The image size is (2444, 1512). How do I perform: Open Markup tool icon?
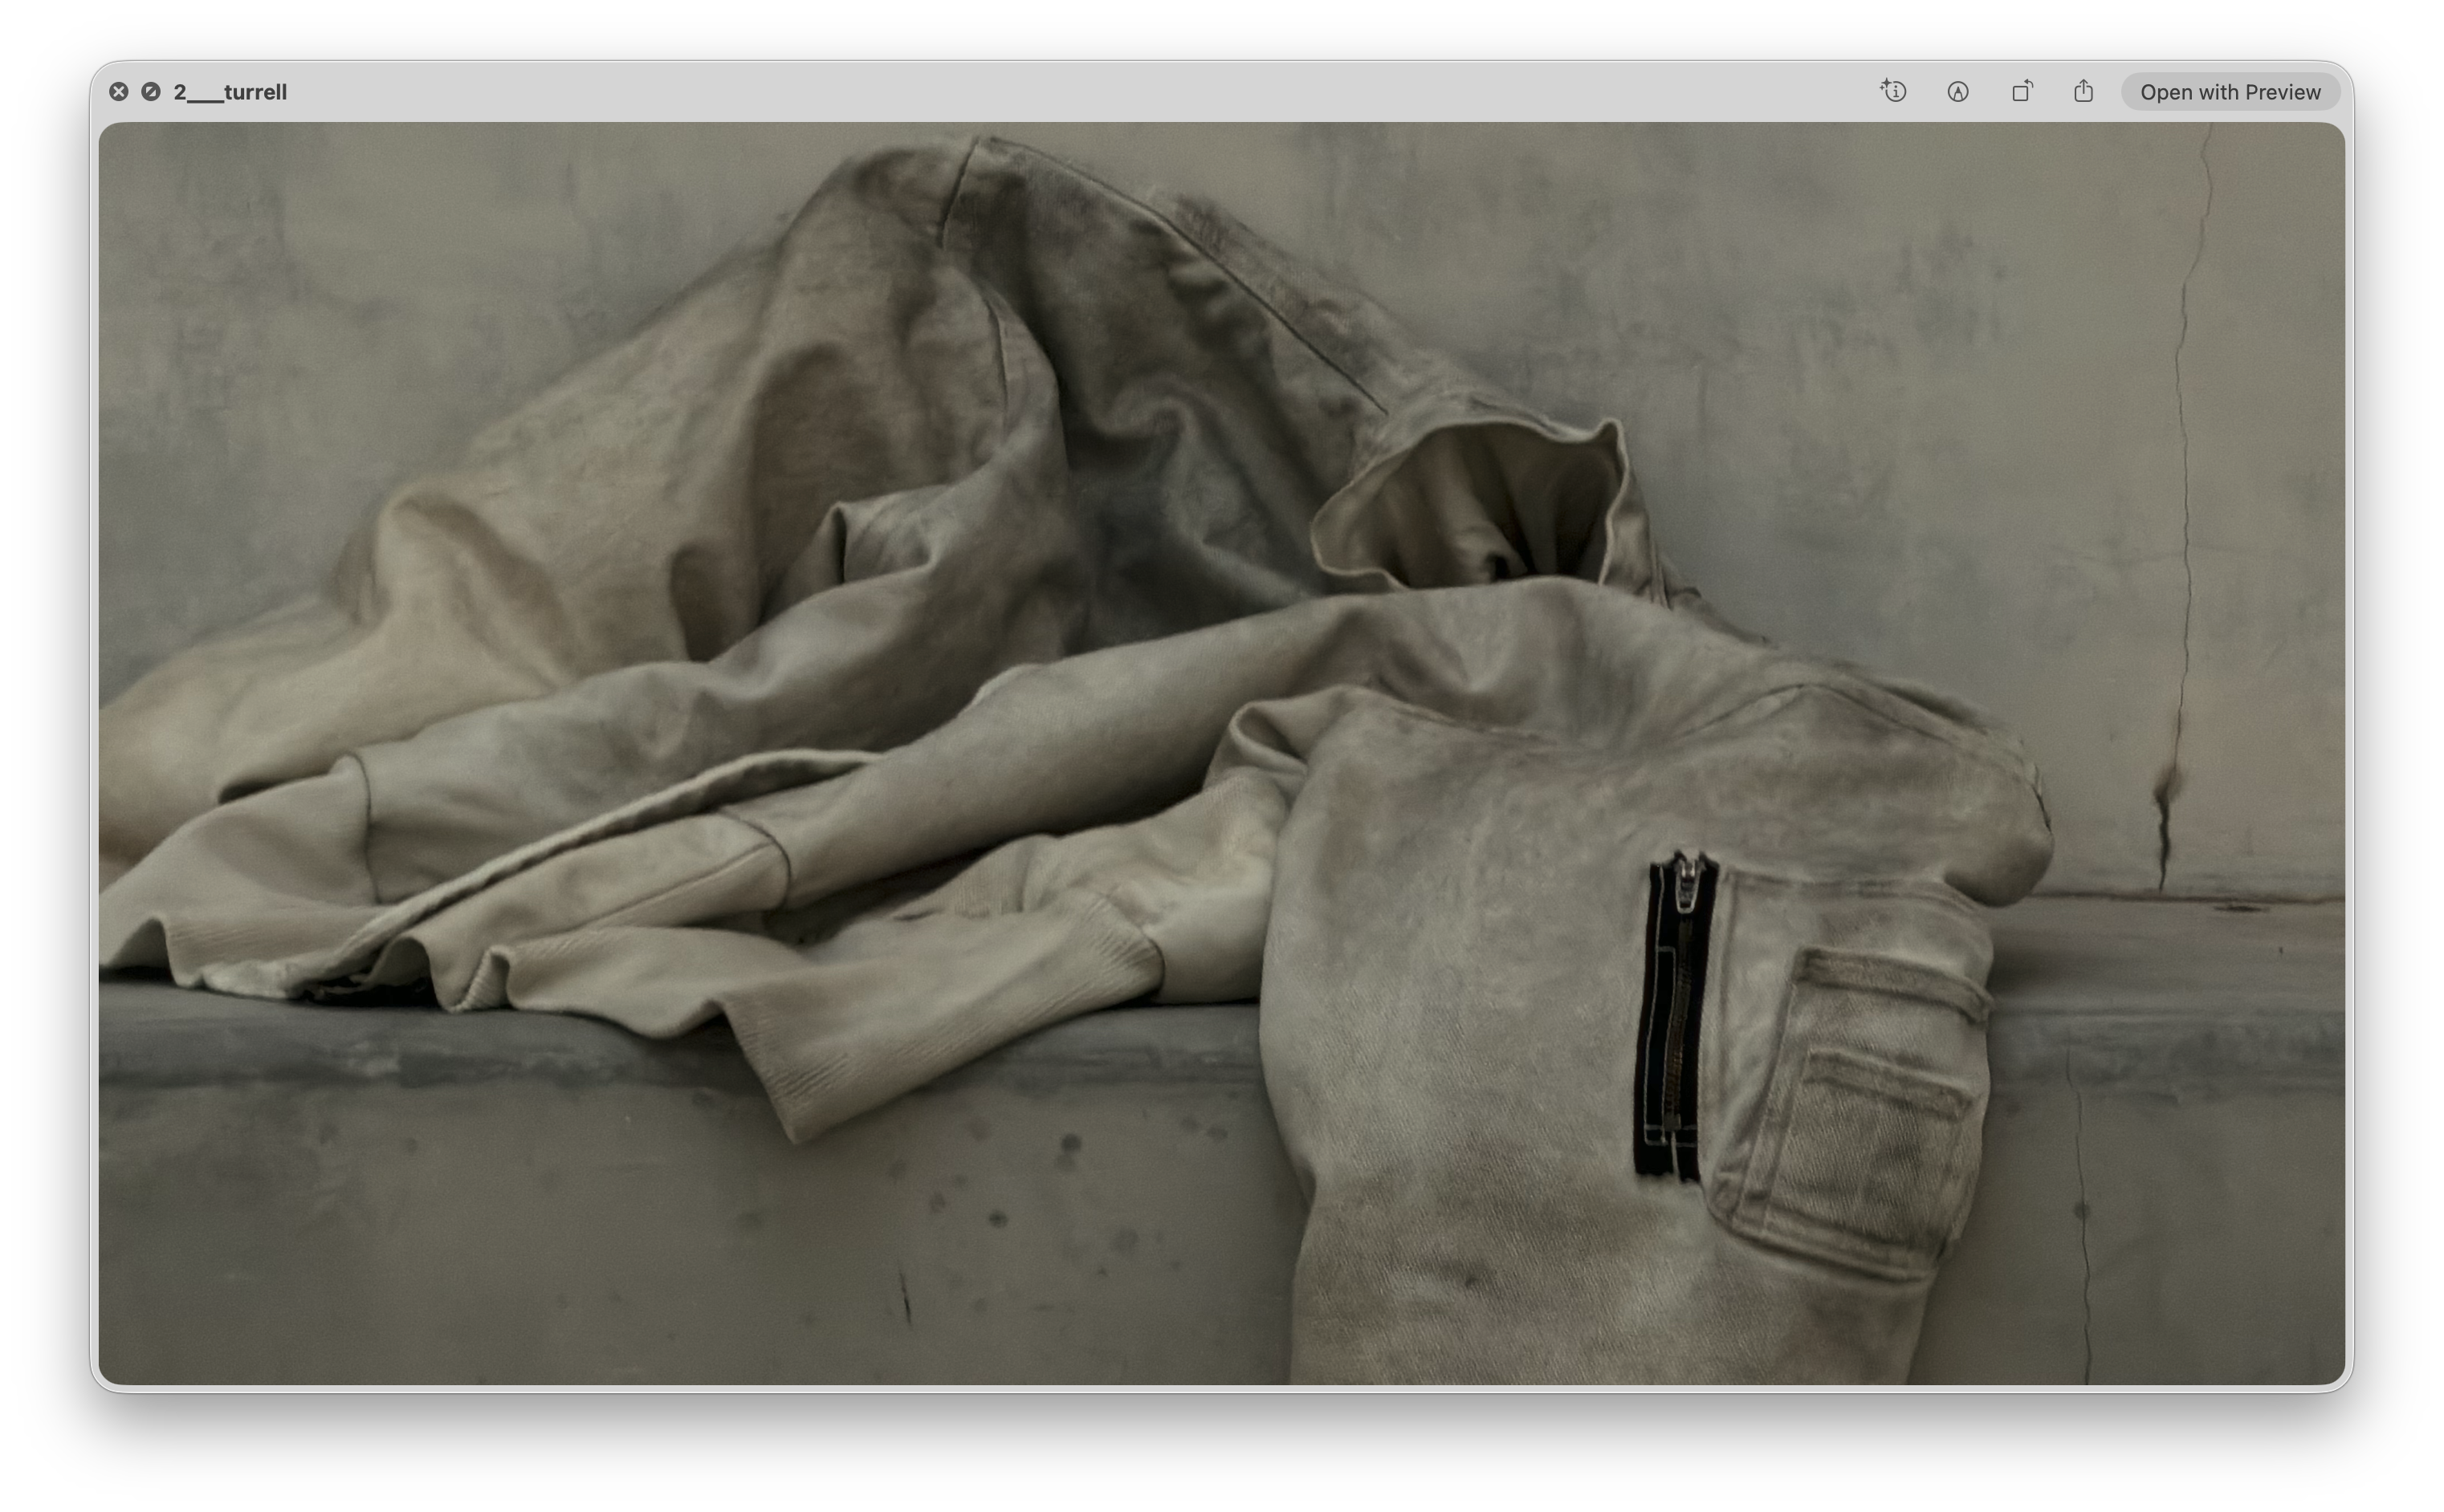(x=1957, y=92)
